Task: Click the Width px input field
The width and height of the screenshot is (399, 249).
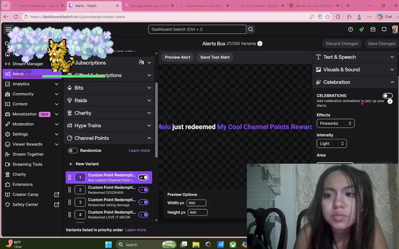Action: tap(196, 203)
